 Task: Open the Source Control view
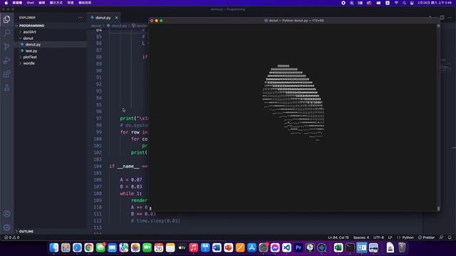(x=6, y=46)
